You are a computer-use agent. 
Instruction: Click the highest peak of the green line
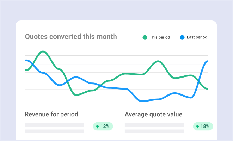(x=43, y=52)
